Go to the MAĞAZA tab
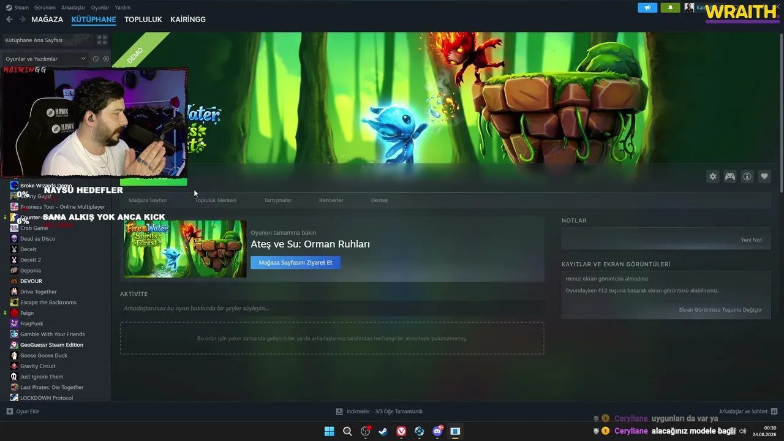This screenshot has width=784, height=441. coord(47,20)
